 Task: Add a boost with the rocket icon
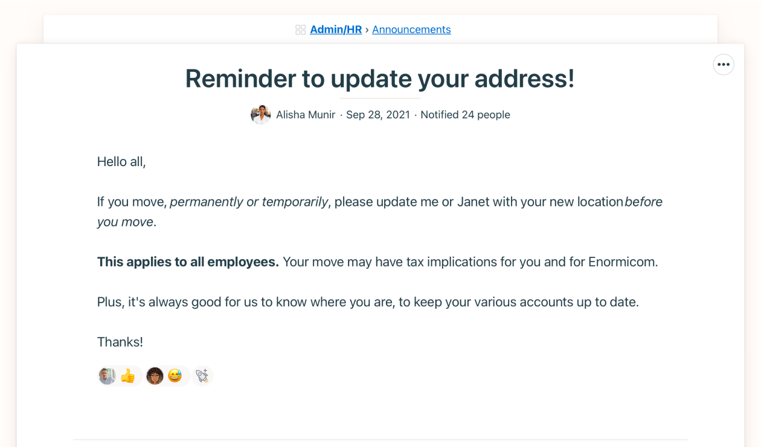tap(202, 376)
